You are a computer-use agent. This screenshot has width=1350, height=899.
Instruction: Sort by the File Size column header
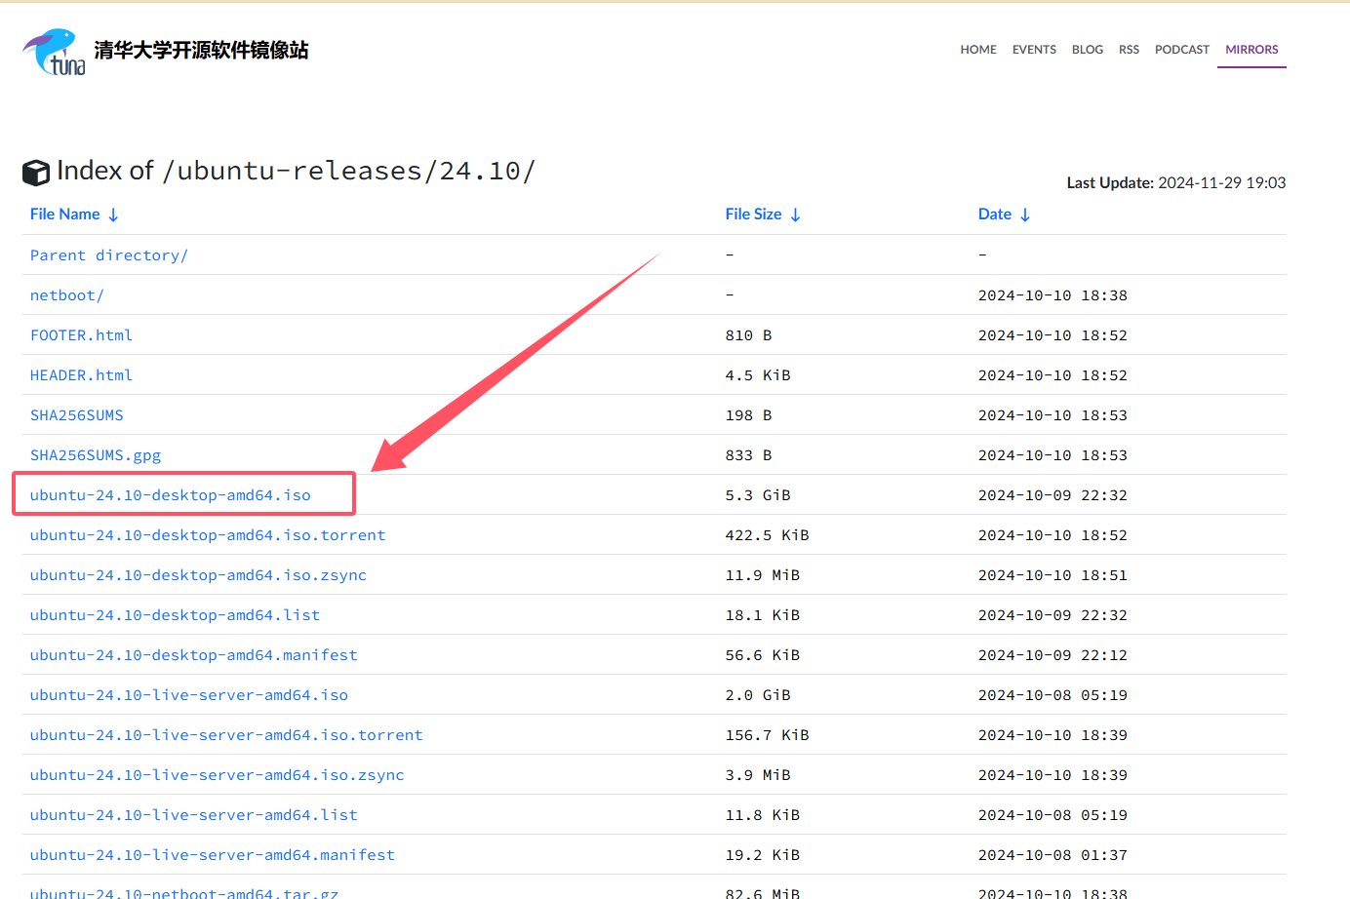[753, 215]
